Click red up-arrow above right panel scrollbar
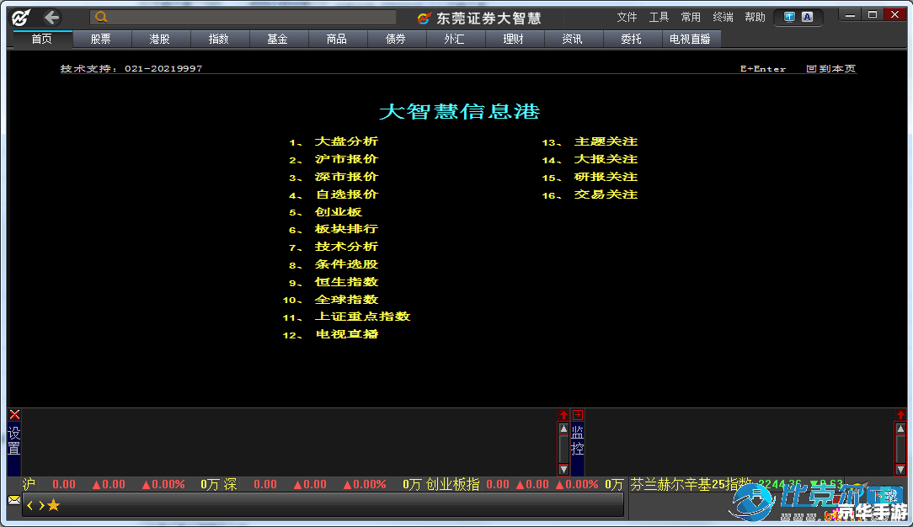 point(900,415)
